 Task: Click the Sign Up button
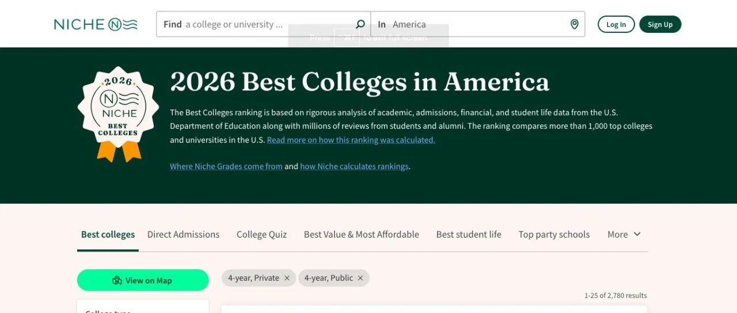(x=660, y=24)
